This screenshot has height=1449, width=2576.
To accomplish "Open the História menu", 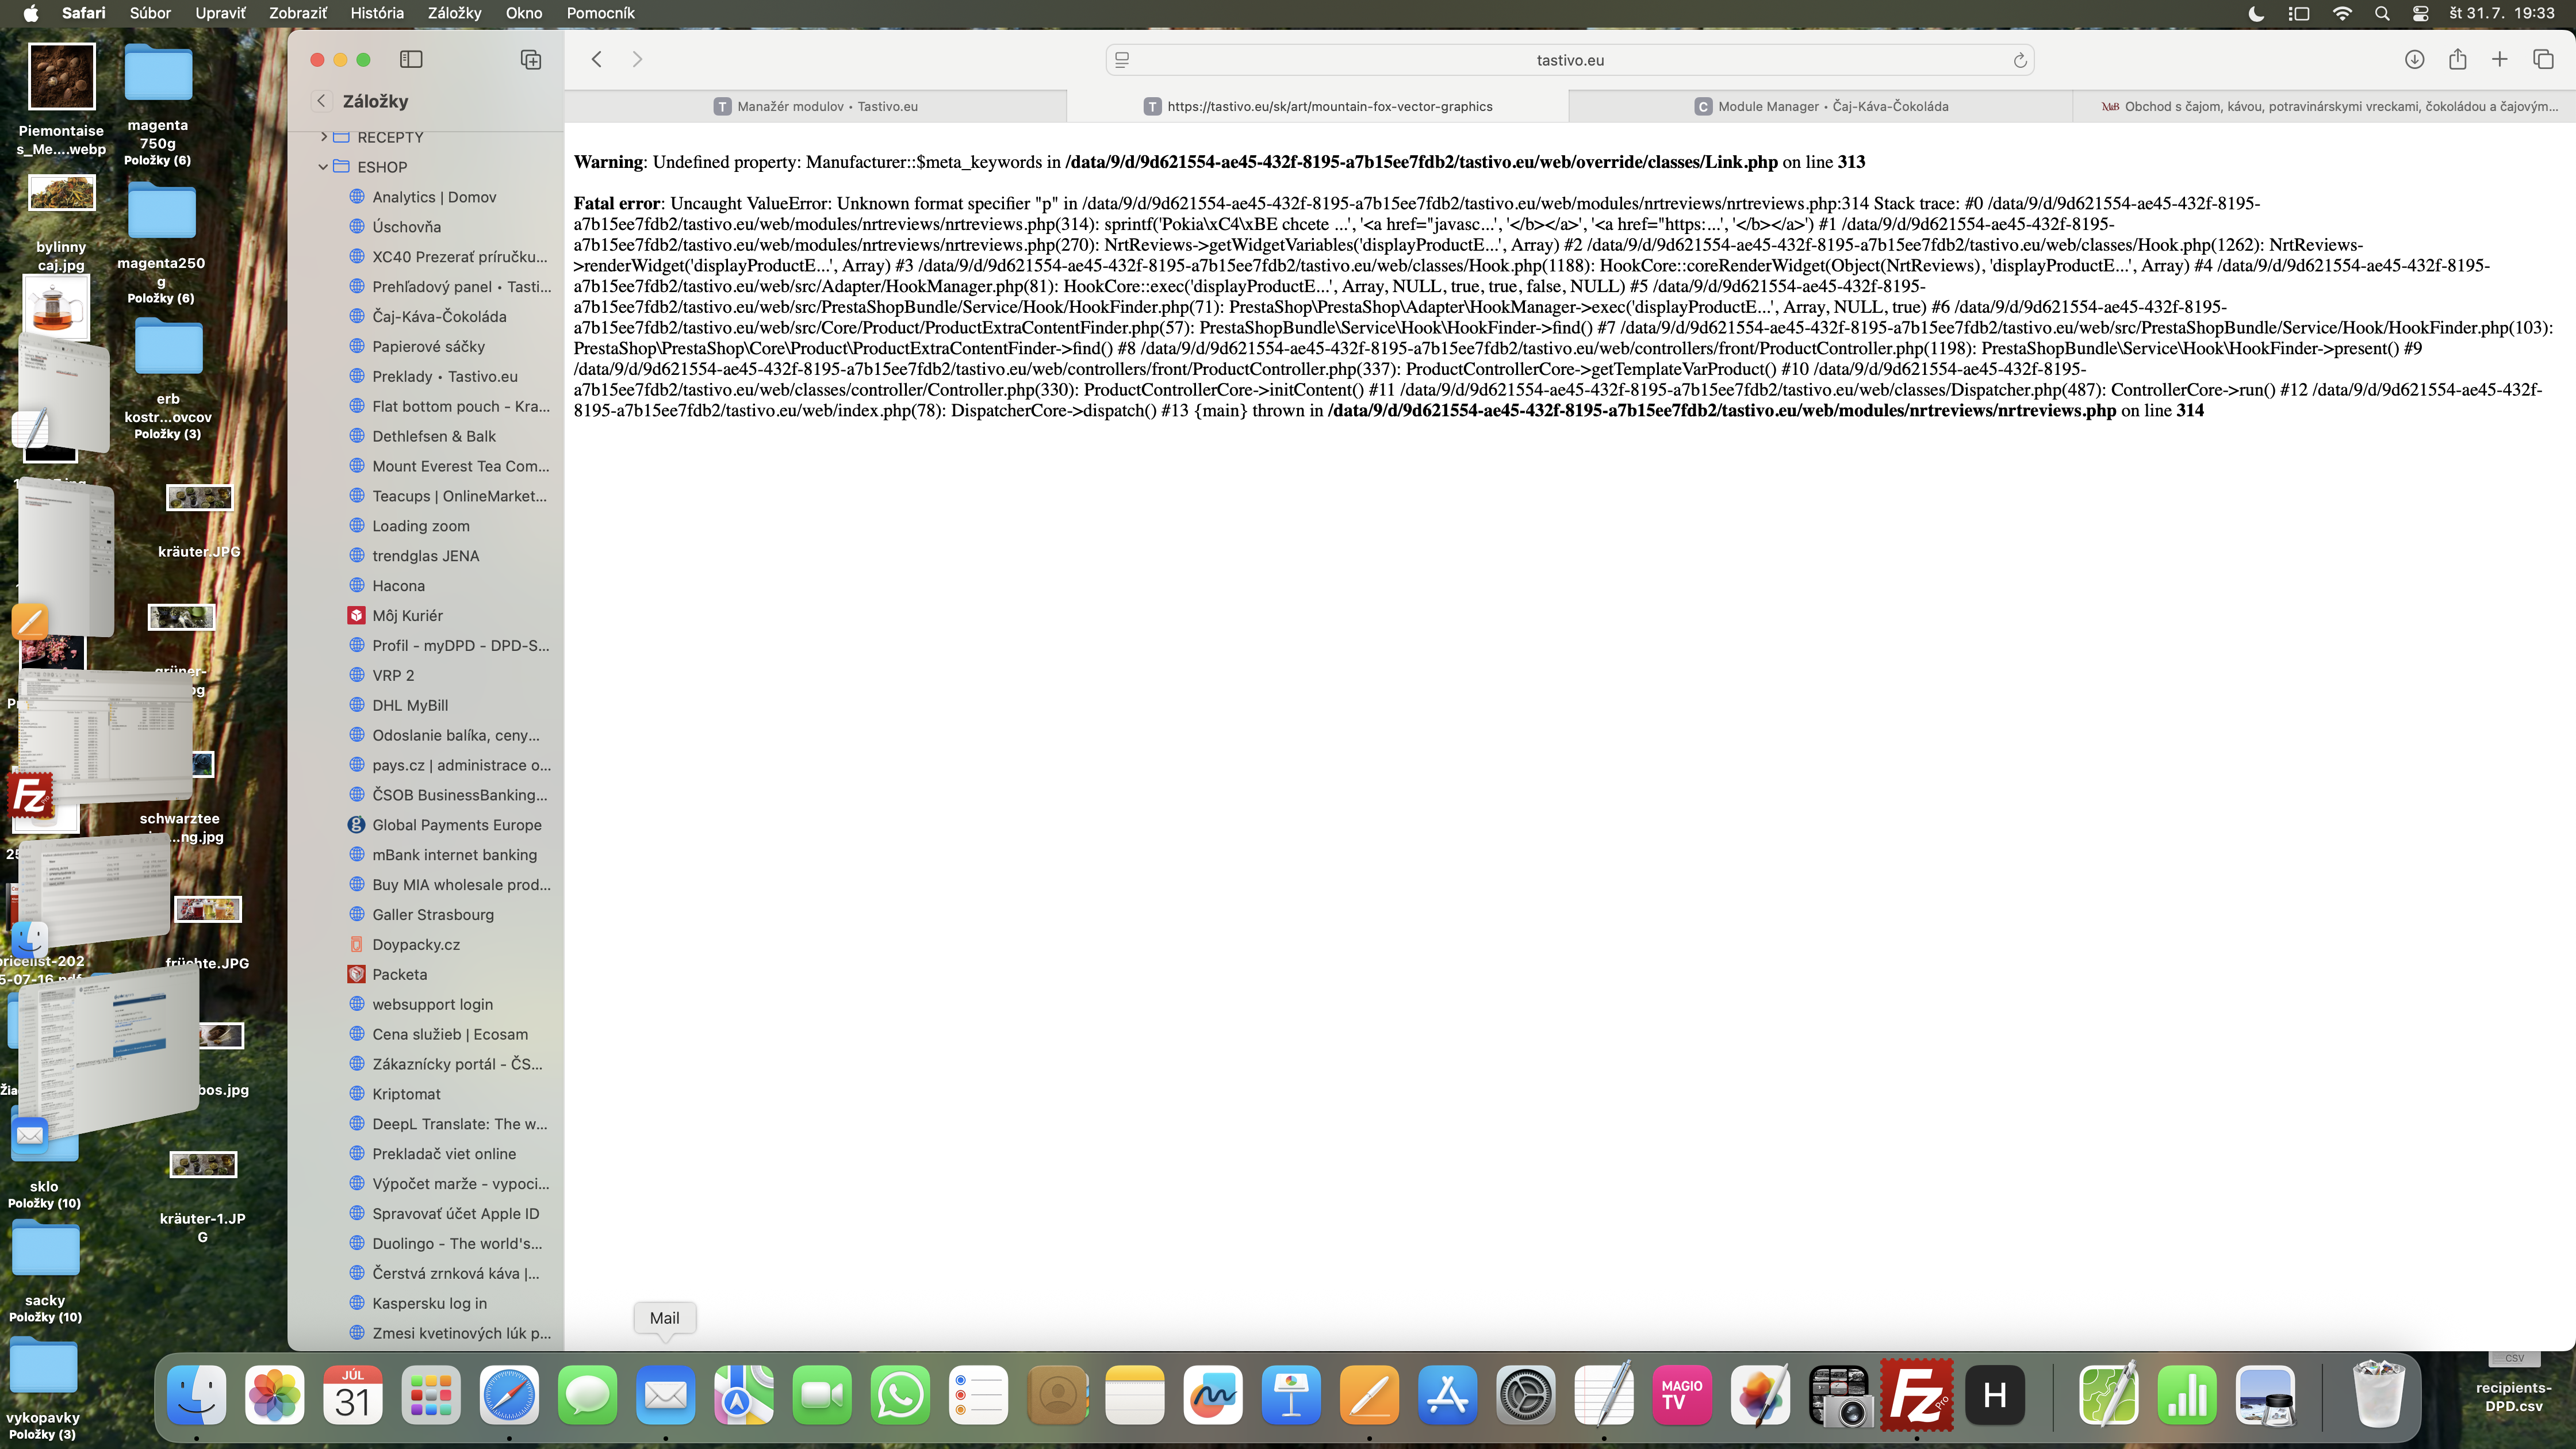I will pos(377,13).
